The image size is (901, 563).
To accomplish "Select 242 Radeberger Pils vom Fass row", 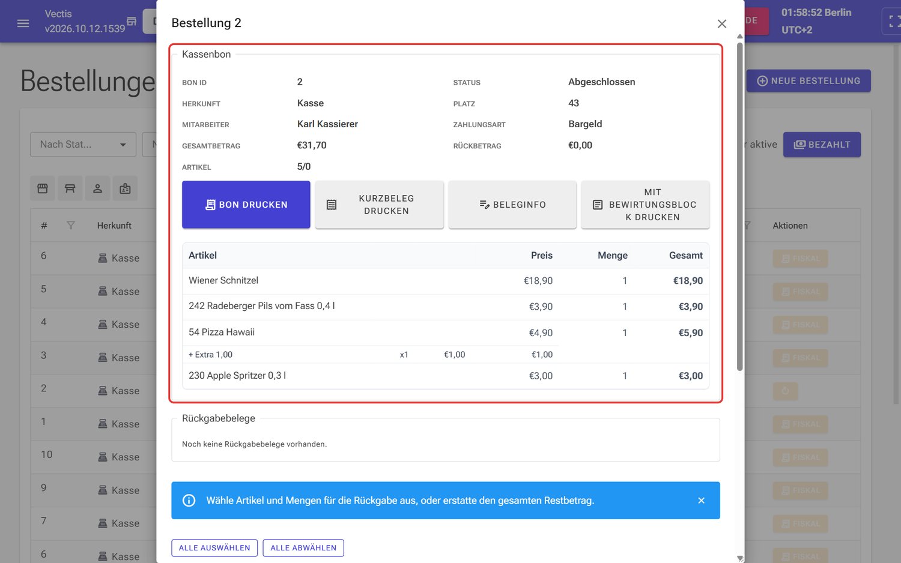I will pos(446,307).
